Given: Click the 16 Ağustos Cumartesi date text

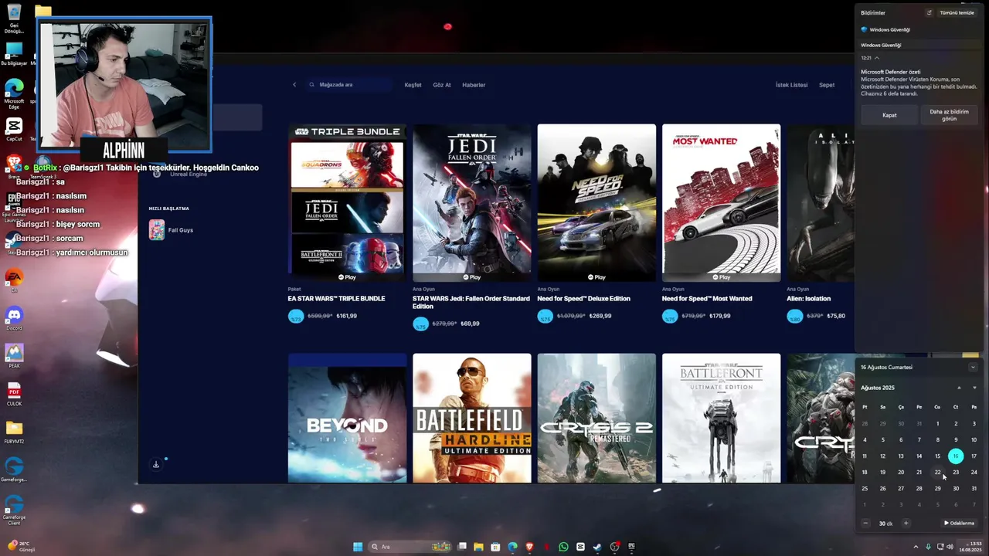Looking at the screenshot, I should point(886,368).
